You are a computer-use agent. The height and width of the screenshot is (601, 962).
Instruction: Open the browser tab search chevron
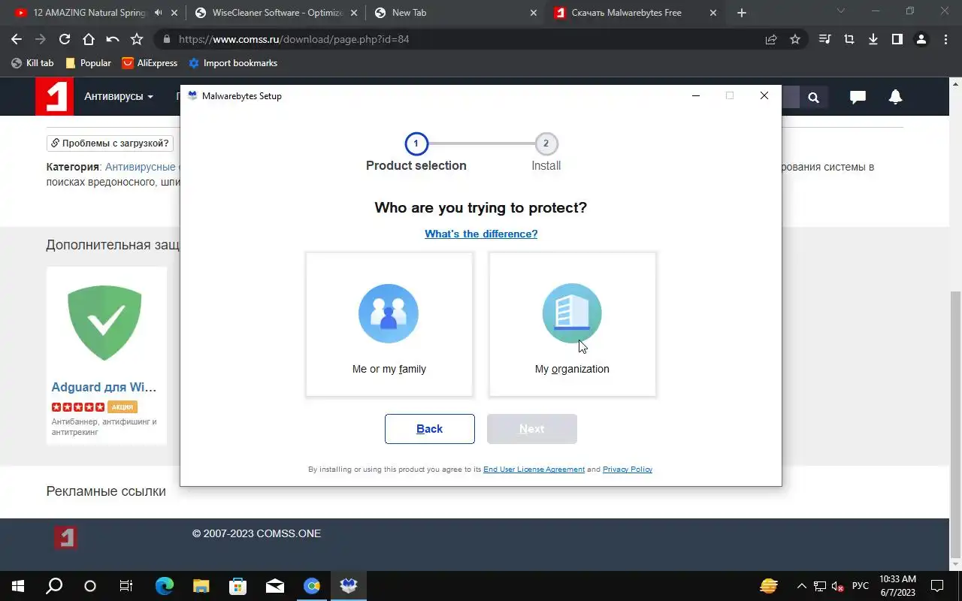[841, 11]
